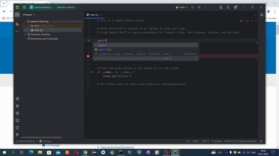Open File Explorer from taskbar

coord(40,152)
